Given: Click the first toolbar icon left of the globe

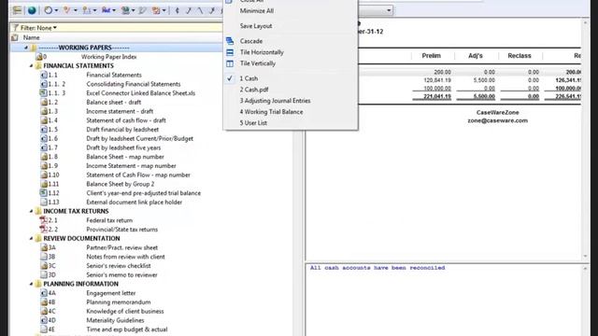Looking at the screenshot, I should click(x=17, y=10).
